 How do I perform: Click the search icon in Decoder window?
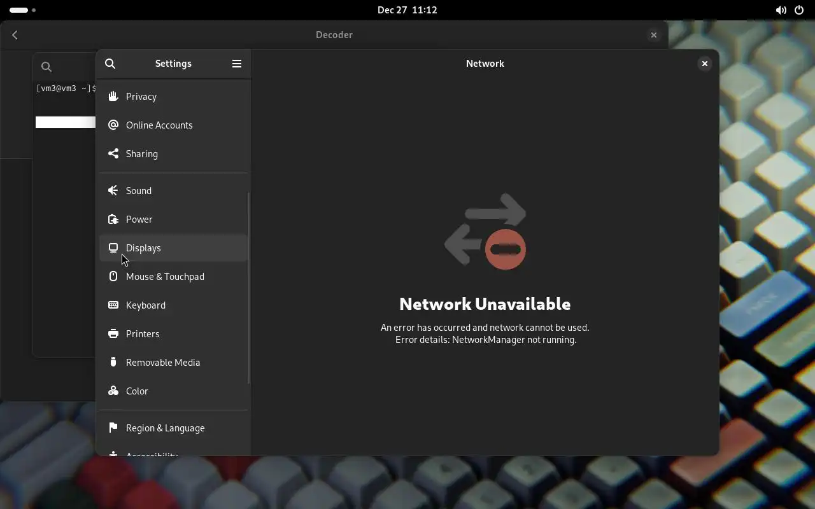tap(46, 67)
